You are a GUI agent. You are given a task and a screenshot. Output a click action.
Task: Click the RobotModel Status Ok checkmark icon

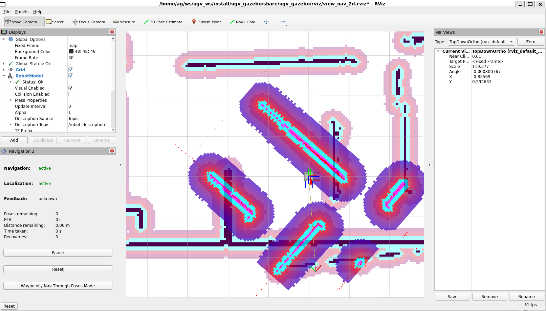18,82
